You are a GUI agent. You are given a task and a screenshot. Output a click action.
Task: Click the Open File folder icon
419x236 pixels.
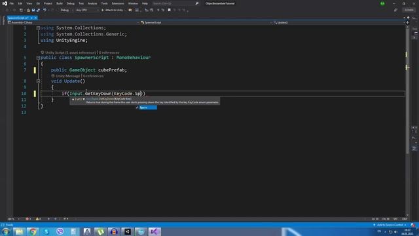point(28,10)
